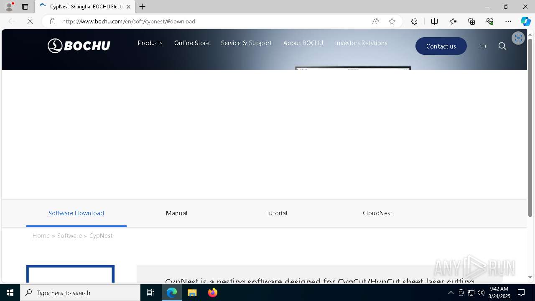
Task: Click the visual search icon on banner
Action: pos(518,38)
